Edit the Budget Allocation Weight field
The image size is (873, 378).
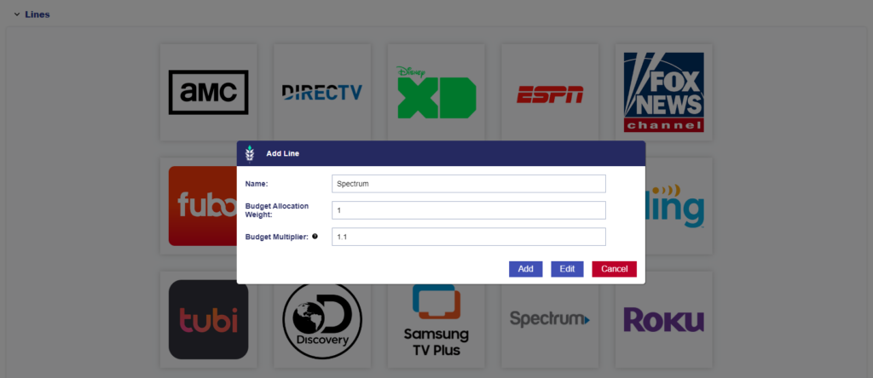point(468,210)
